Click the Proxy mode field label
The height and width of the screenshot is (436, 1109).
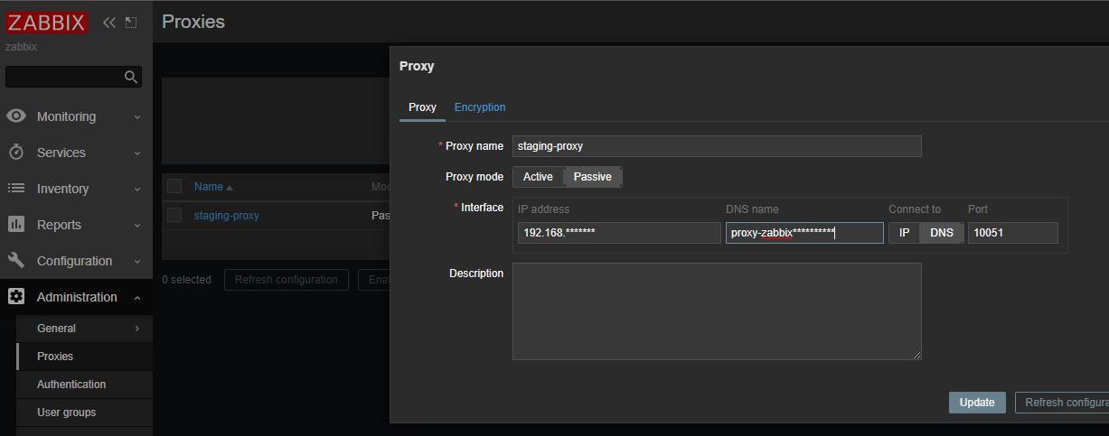pyautogui.click(x=475, y=177)
